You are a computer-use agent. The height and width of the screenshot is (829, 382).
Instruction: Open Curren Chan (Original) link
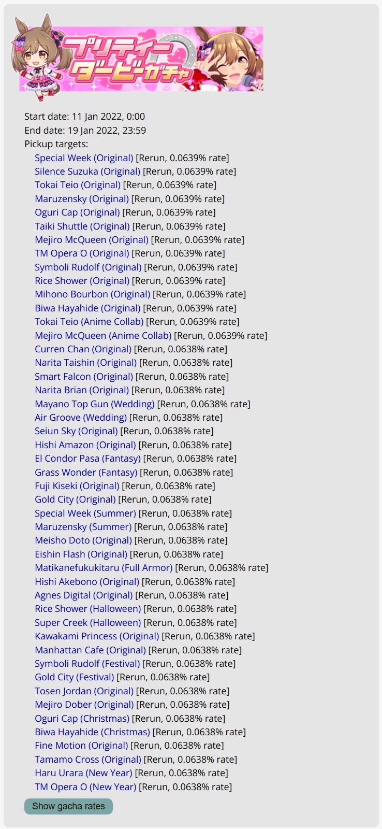83,349
